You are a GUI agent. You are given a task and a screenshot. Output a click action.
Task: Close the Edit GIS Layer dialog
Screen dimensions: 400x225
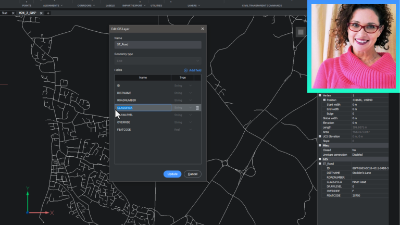[x=203, y=29]
